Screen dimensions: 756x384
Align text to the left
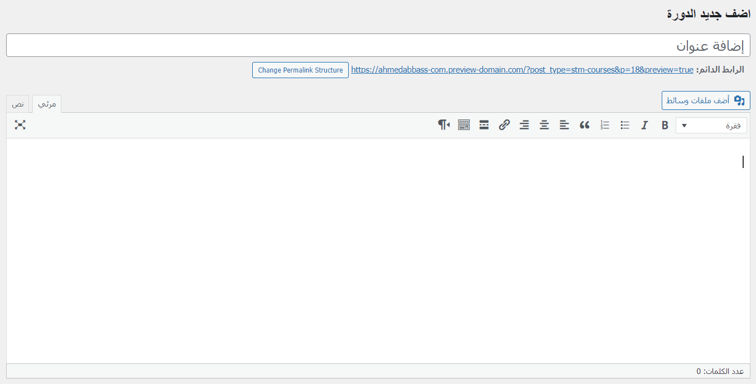564,126
